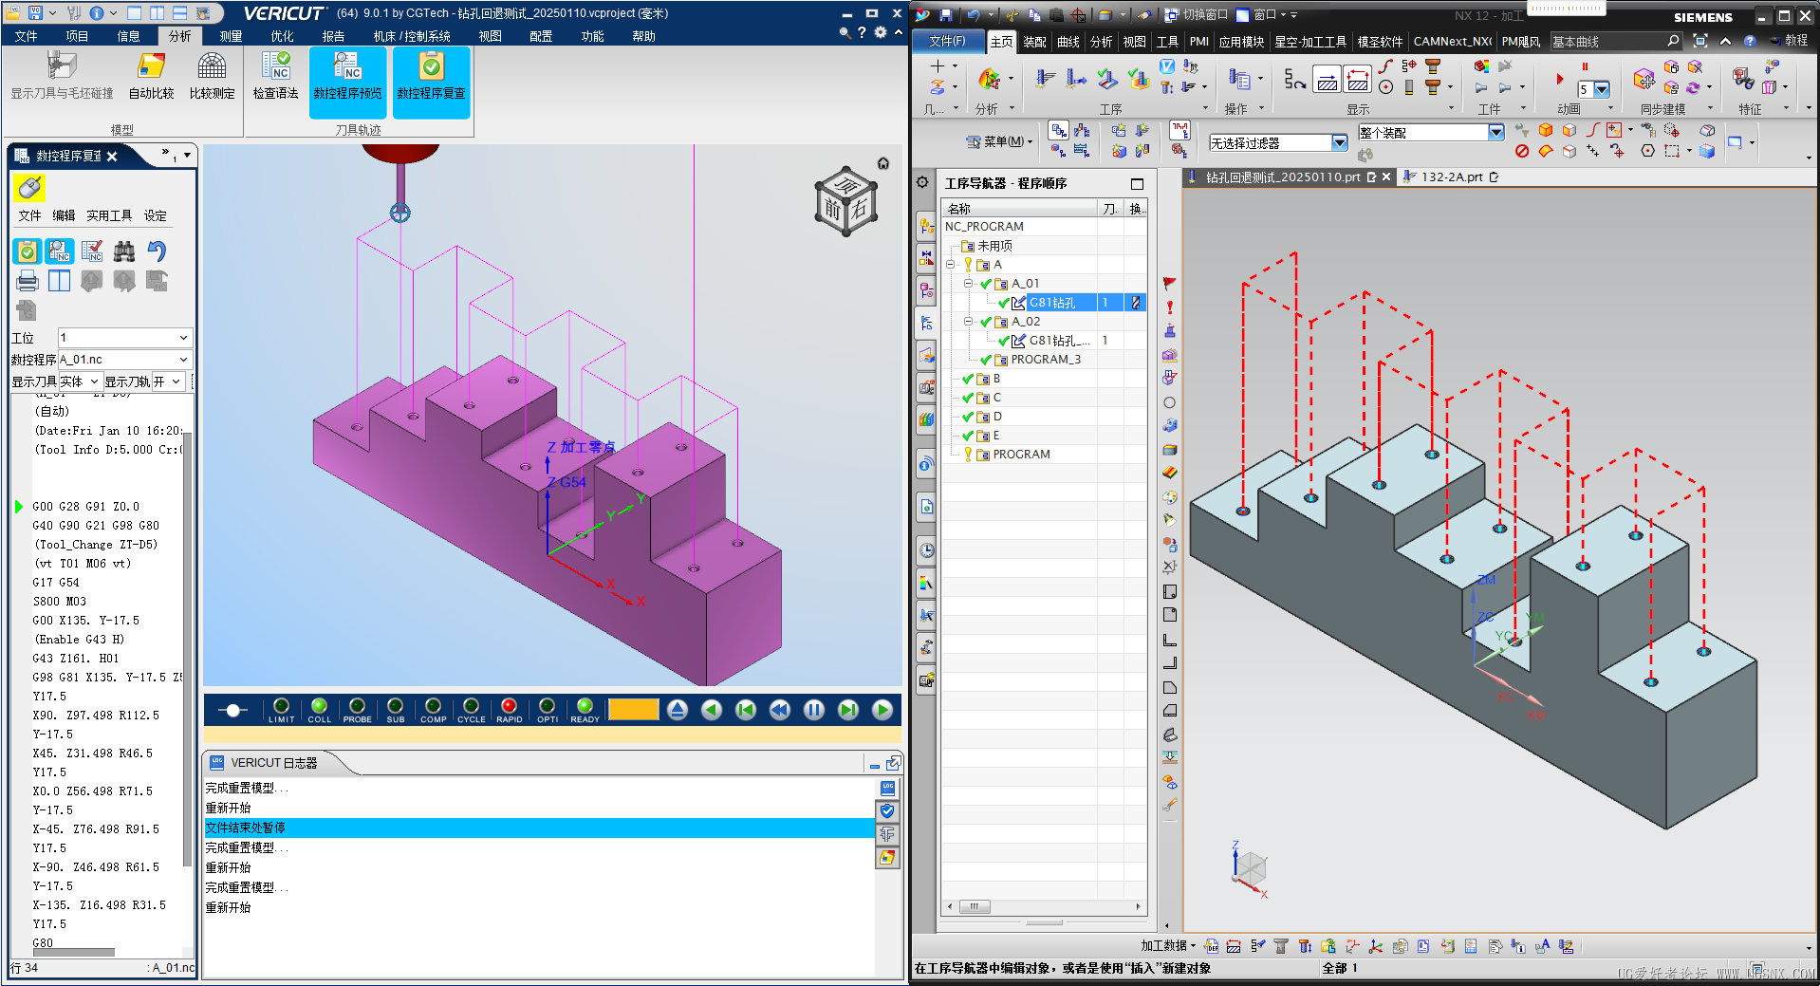This screenshot has width=1820, height=986.
Task: Click the verify tool path icon in NX ribbon
Action: tap(1107, 79)
